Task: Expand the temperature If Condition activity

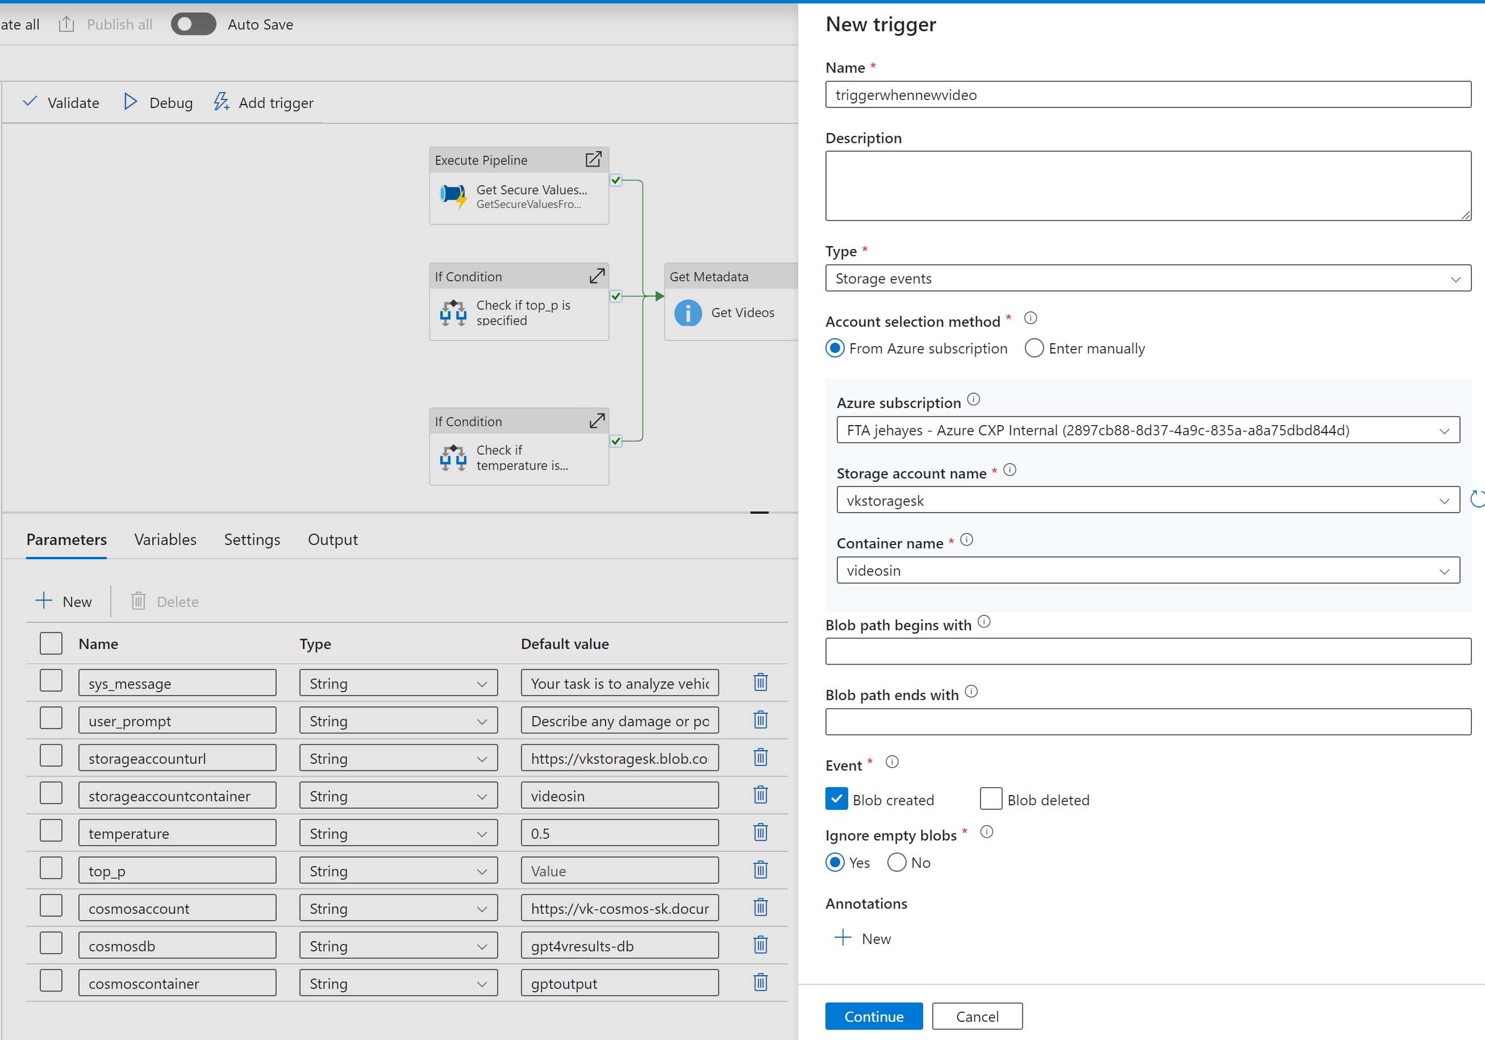Action: click(x=597, y=421)
